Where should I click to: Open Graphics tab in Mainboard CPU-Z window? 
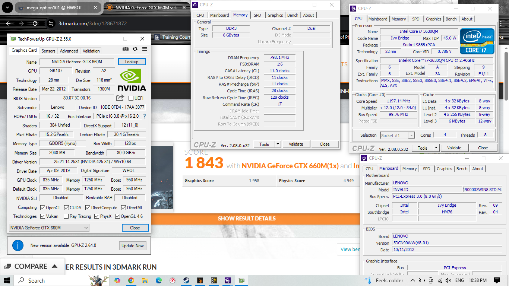coord(445,169)
